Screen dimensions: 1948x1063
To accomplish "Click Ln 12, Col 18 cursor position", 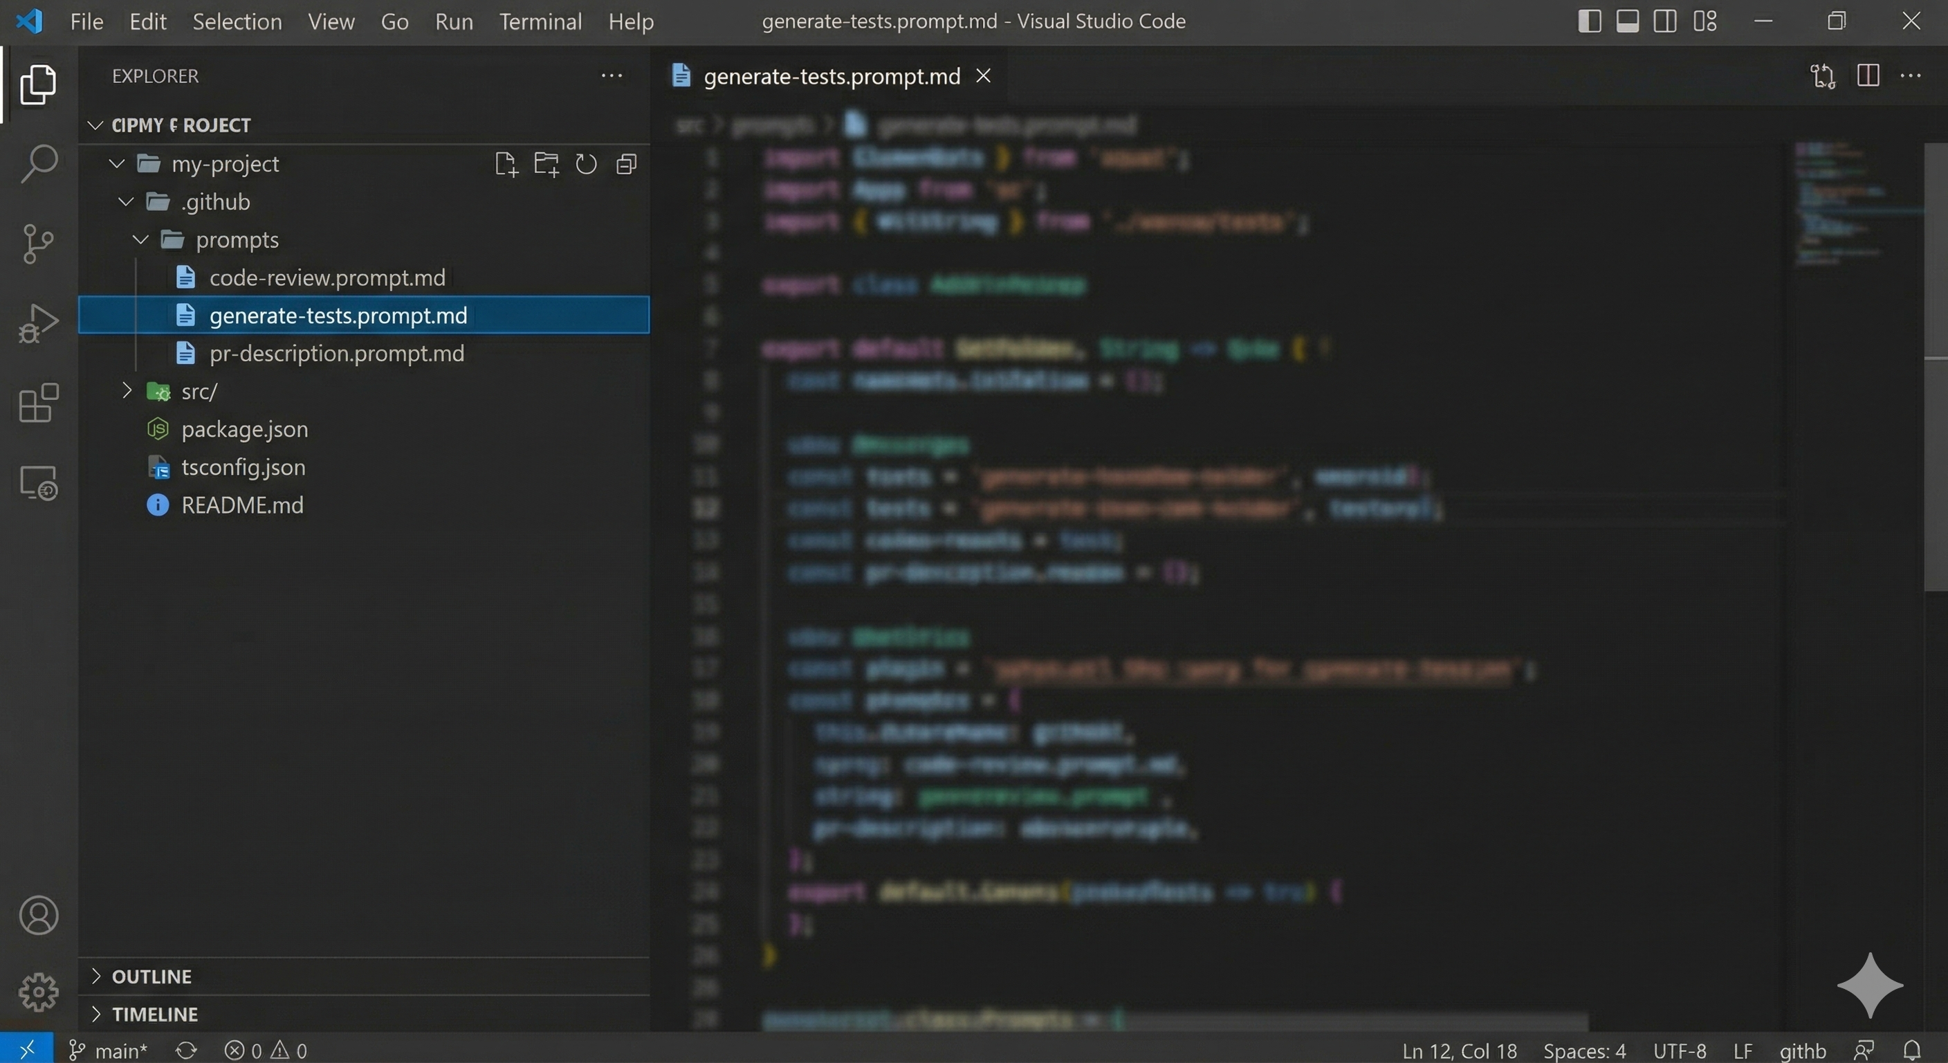I will click(1459, 1050).
